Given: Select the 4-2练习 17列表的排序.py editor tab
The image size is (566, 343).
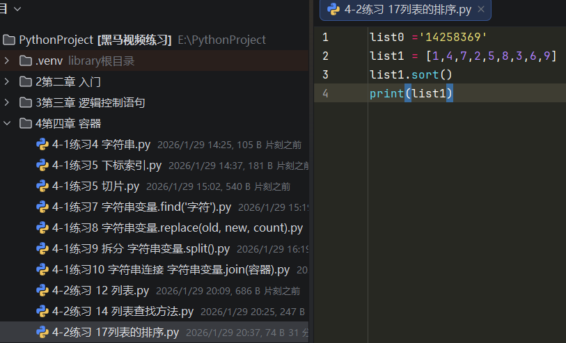Looking at the screenshot, I should click(405, 9).
